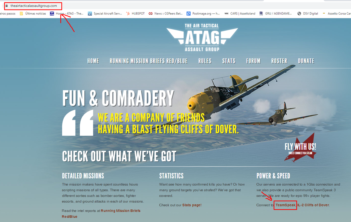Open the STATS menu item

tap(229, 61)
